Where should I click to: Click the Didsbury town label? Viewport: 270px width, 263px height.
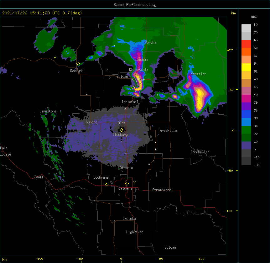[x=120, y=135]
